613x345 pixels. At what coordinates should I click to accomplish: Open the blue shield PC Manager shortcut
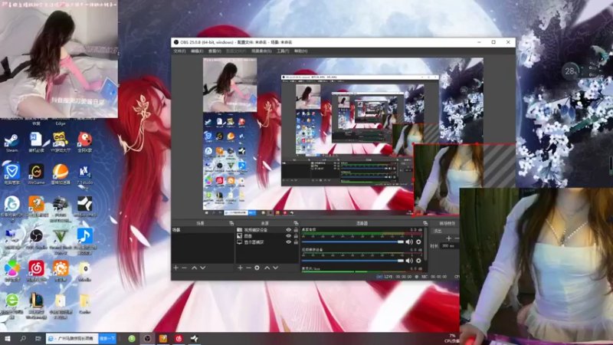(11, 175)
